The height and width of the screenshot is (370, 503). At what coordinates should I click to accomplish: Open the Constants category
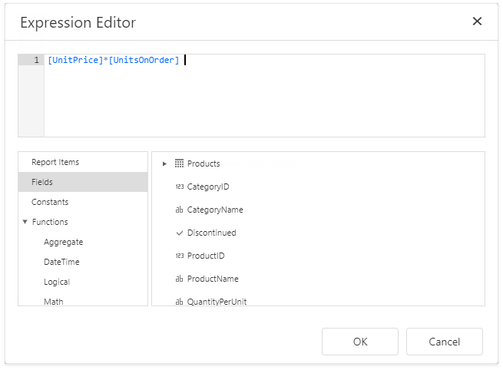tap(50, 202)
